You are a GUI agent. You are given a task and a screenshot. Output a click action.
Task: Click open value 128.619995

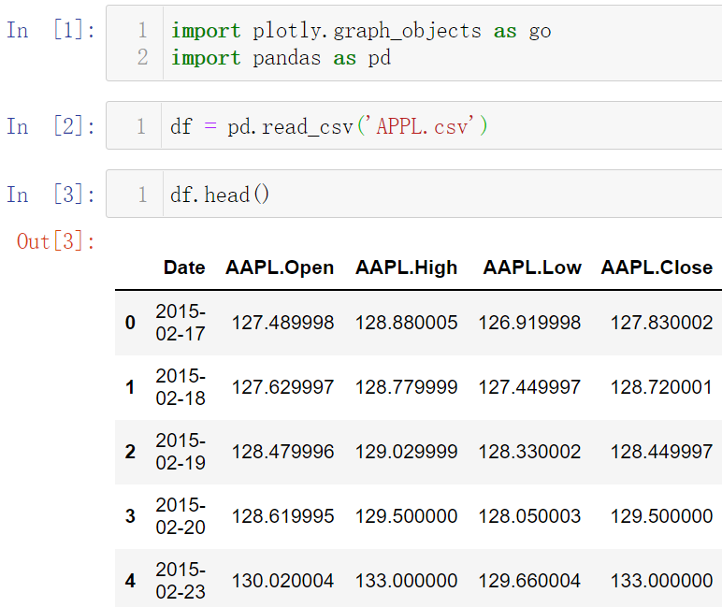[x=282, y=516]
